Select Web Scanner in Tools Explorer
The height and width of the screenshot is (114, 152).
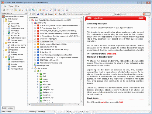click(13, 19)
